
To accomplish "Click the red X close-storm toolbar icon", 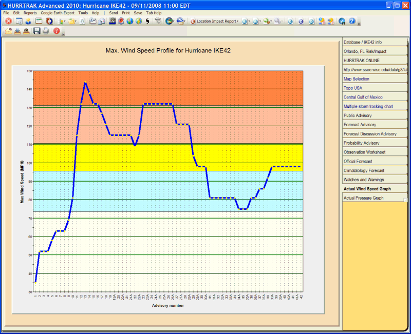I will tap(8, 21).
